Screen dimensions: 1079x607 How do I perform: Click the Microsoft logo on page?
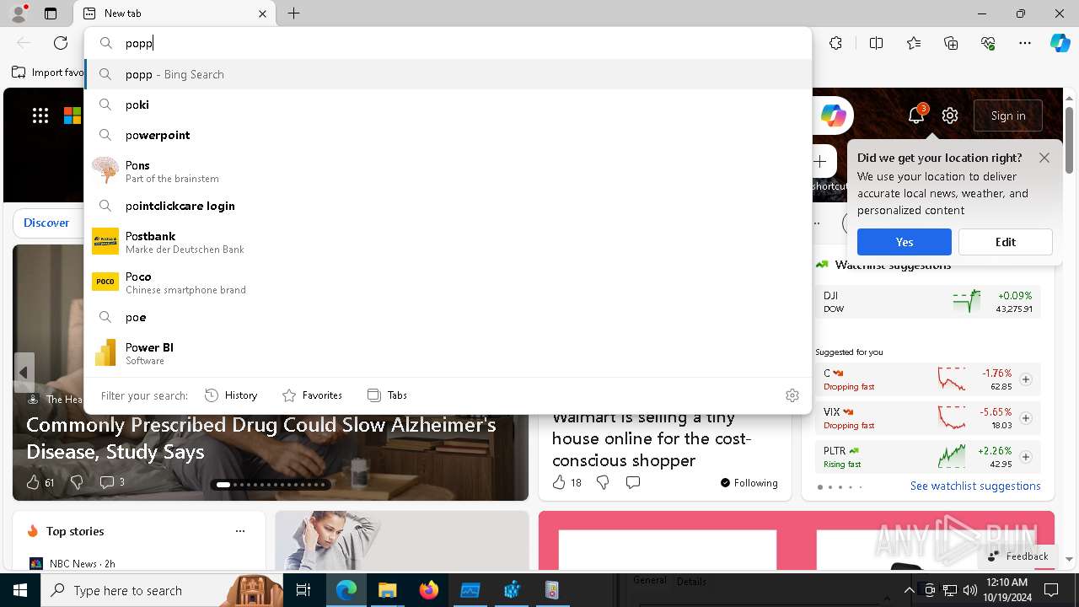pyautogui.click(x=72, y=115)
